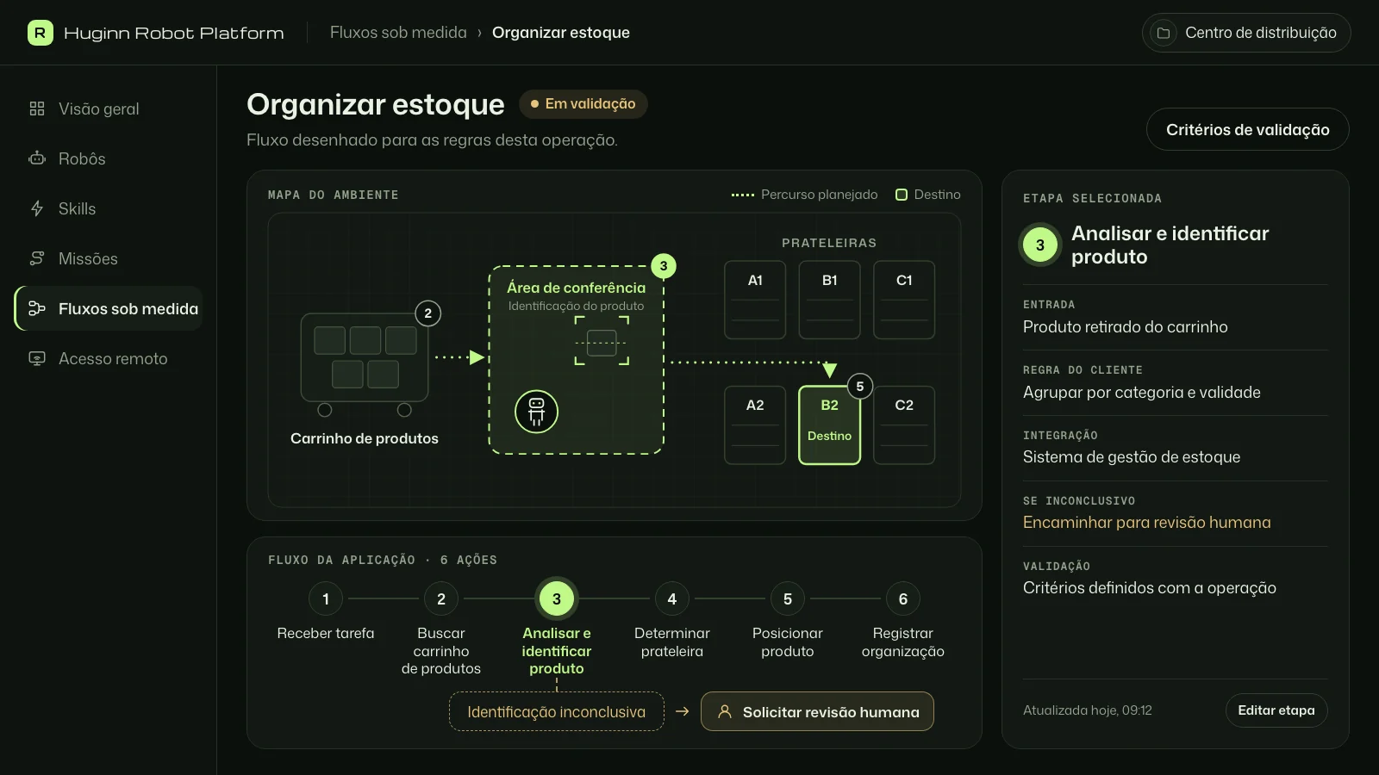The width and height of the screenshot is (1379, 775).
Task: Click map marker 3 on Área de conferência
Action: [663, 266]
